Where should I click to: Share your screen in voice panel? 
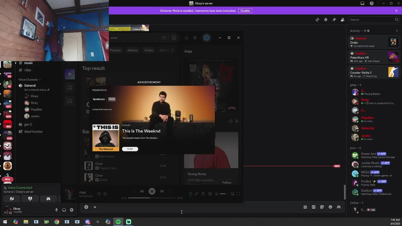[30, 199]
